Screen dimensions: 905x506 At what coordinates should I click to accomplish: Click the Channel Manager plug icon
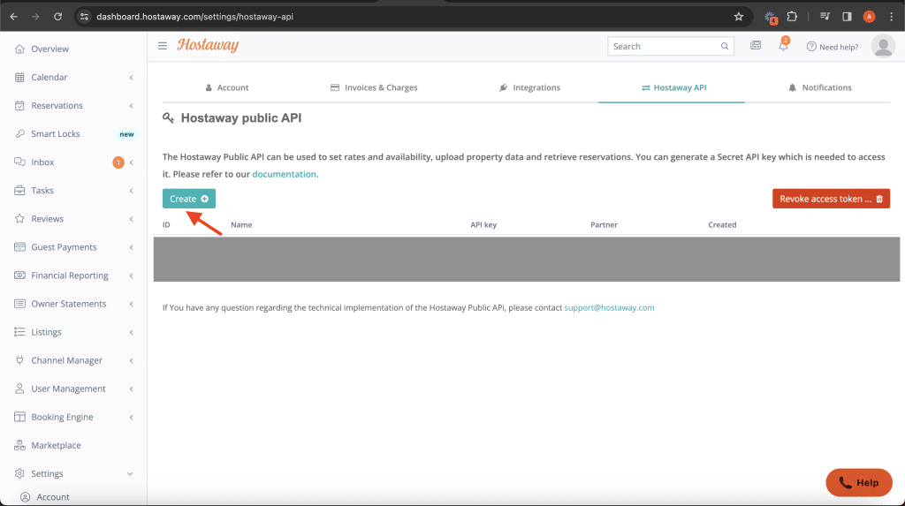point(19,360)
